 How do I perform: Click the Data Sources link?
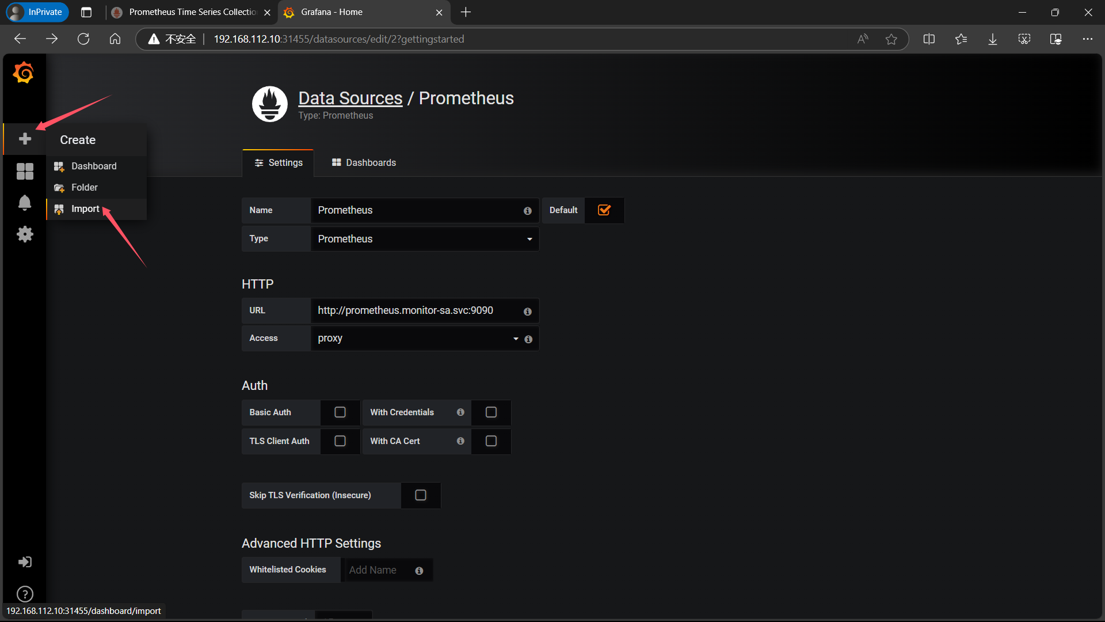[350, 98]
